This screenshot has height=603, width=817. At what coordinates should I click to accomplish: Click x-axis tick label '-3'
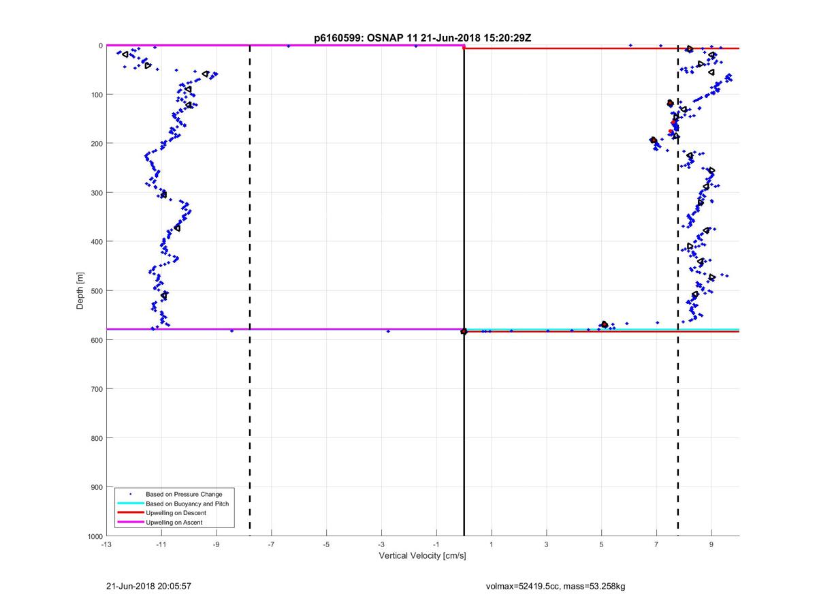(381, 544)
